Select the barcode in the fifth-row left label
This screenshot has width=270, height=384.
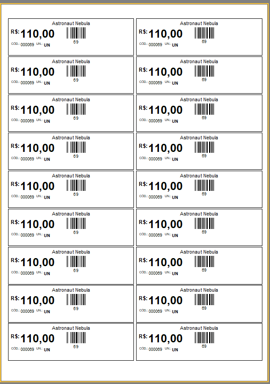click(76, 186)
